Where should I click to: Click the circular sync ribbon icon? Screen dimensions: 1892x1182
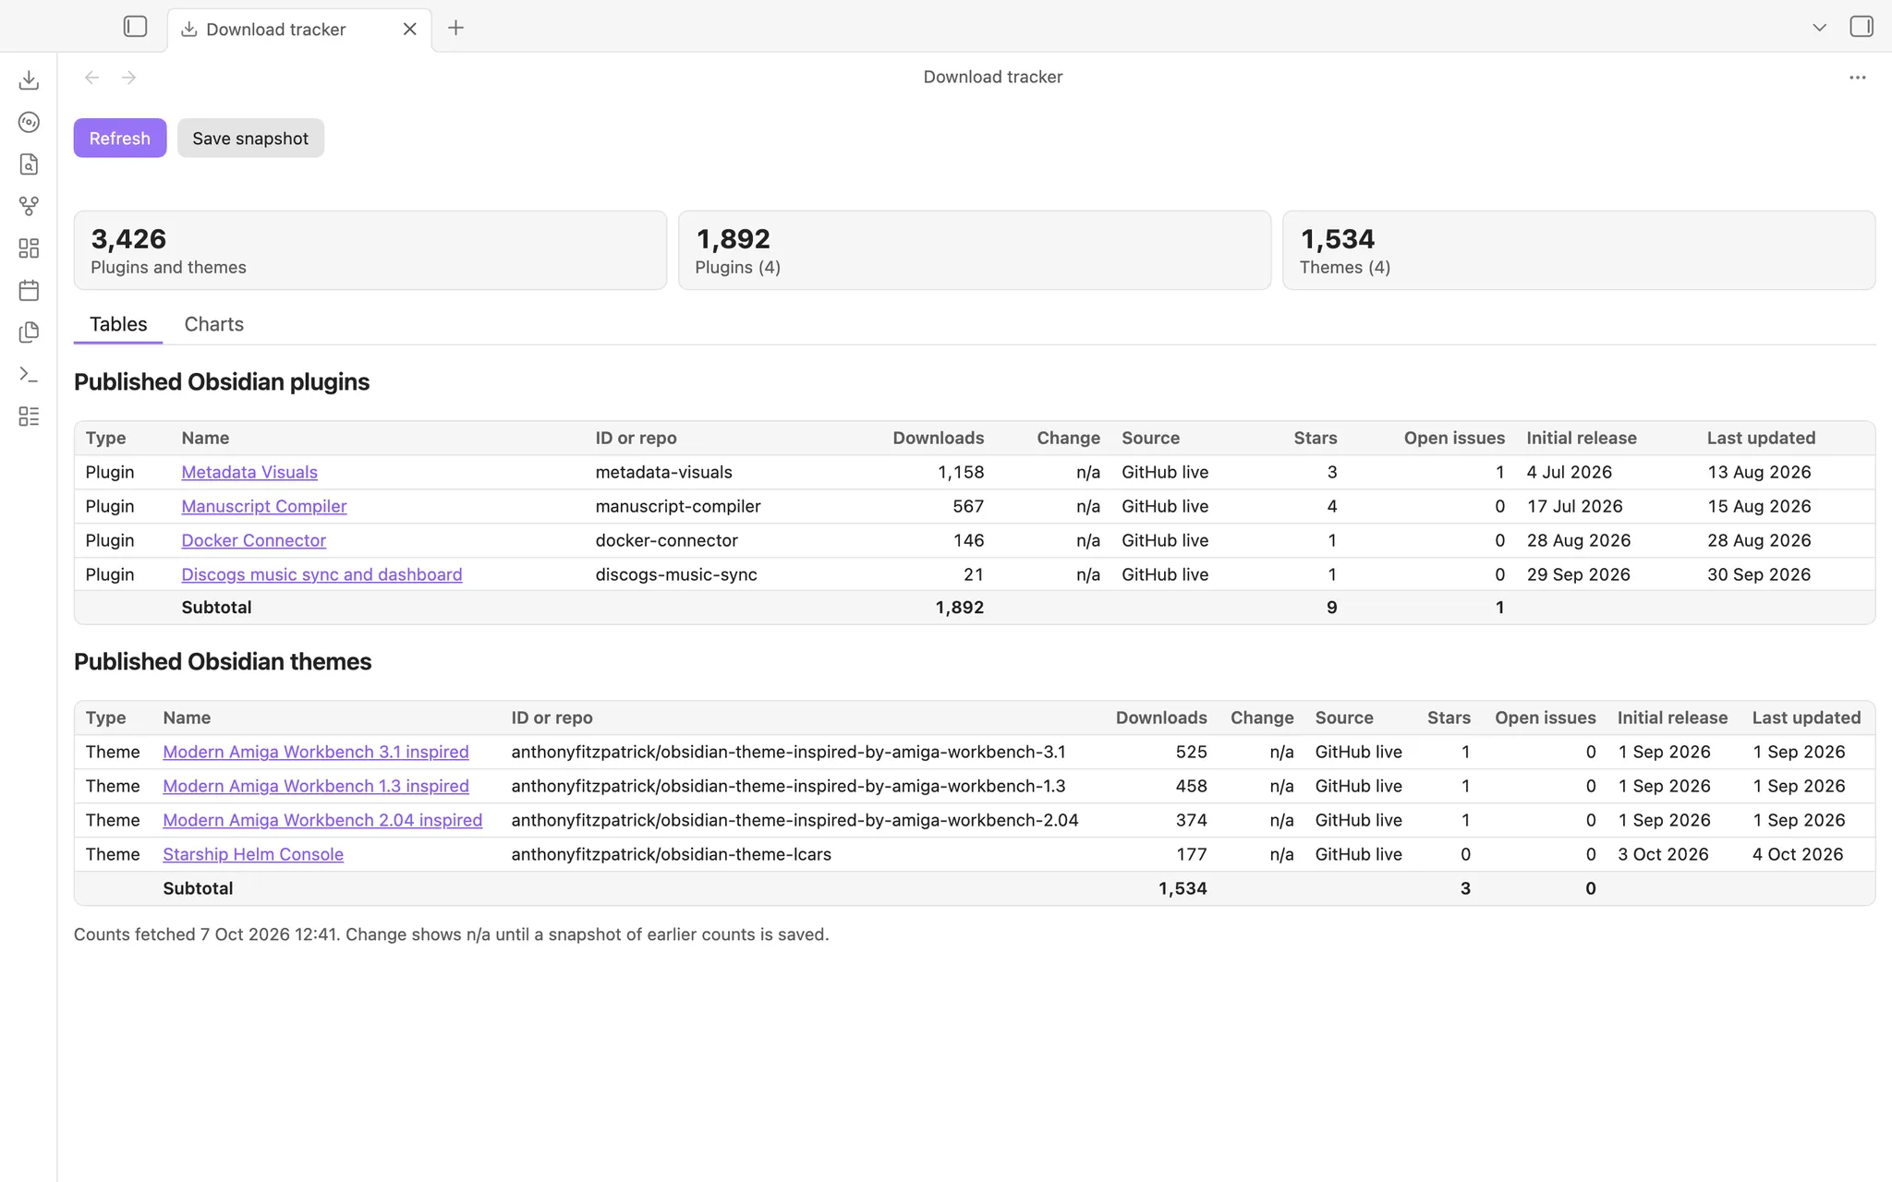tap(29, 122)
